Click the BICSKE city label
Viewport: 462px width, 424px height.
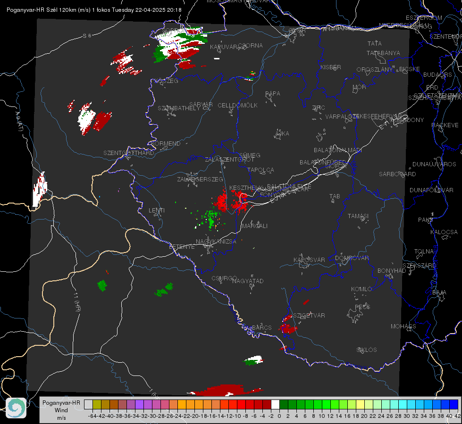point(410,69)
